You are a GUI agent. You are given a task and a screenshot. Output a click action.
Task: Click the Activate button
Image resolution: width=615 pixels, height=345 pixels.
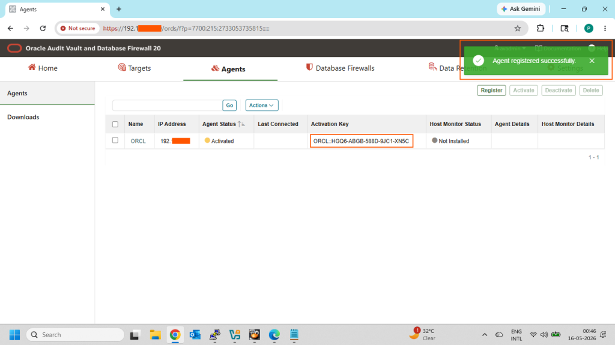pos(524,91)
